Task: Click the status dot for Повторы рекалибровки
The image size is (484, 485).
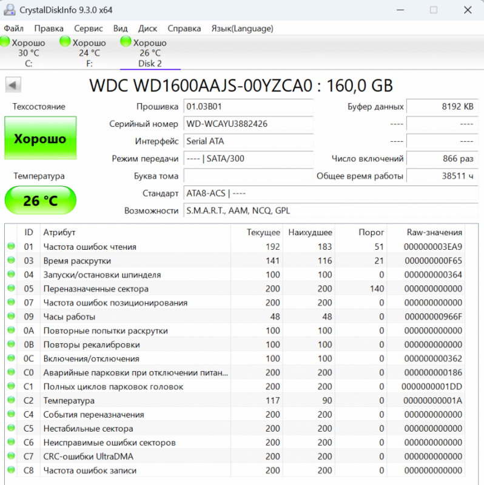Action: [11, 344]
